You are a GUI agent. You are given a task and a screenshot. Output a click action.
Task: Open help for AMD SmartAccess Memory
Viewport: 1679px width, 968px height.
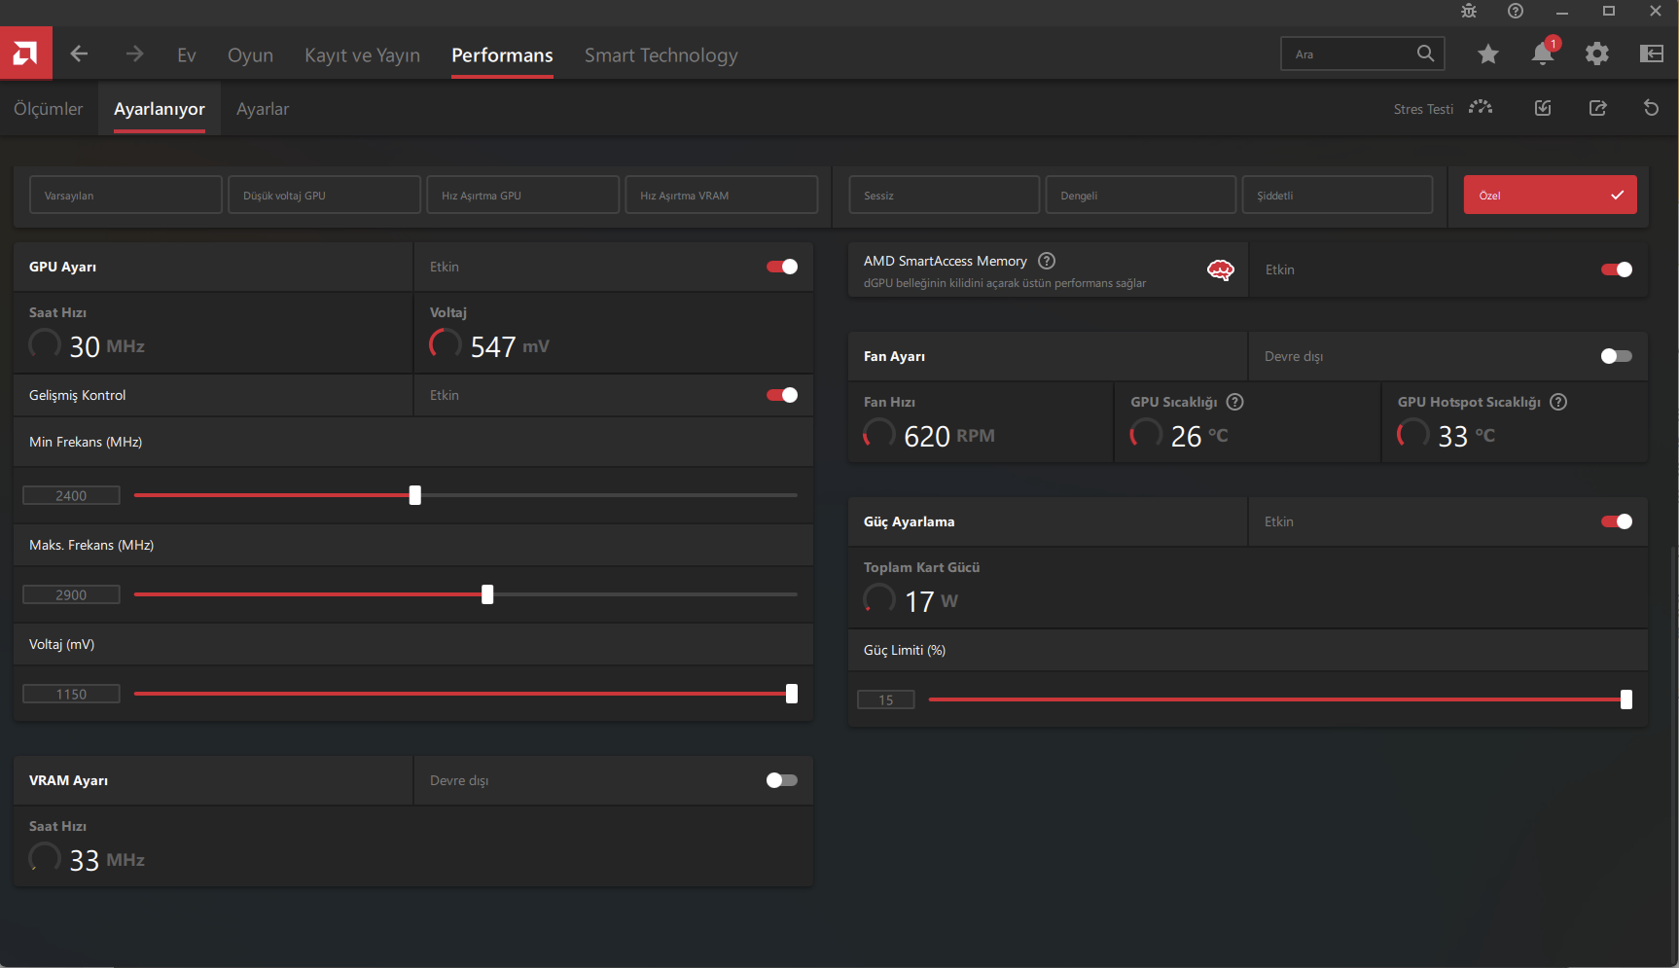click(1047, 261)
